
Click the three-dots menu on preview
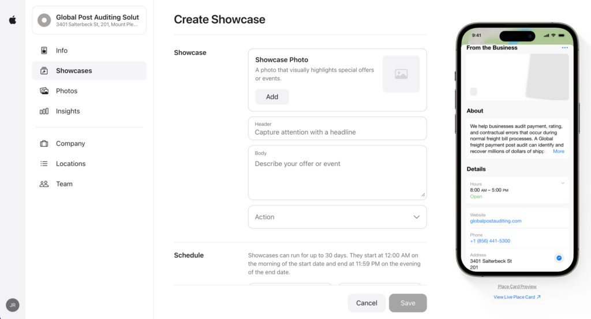564,48
